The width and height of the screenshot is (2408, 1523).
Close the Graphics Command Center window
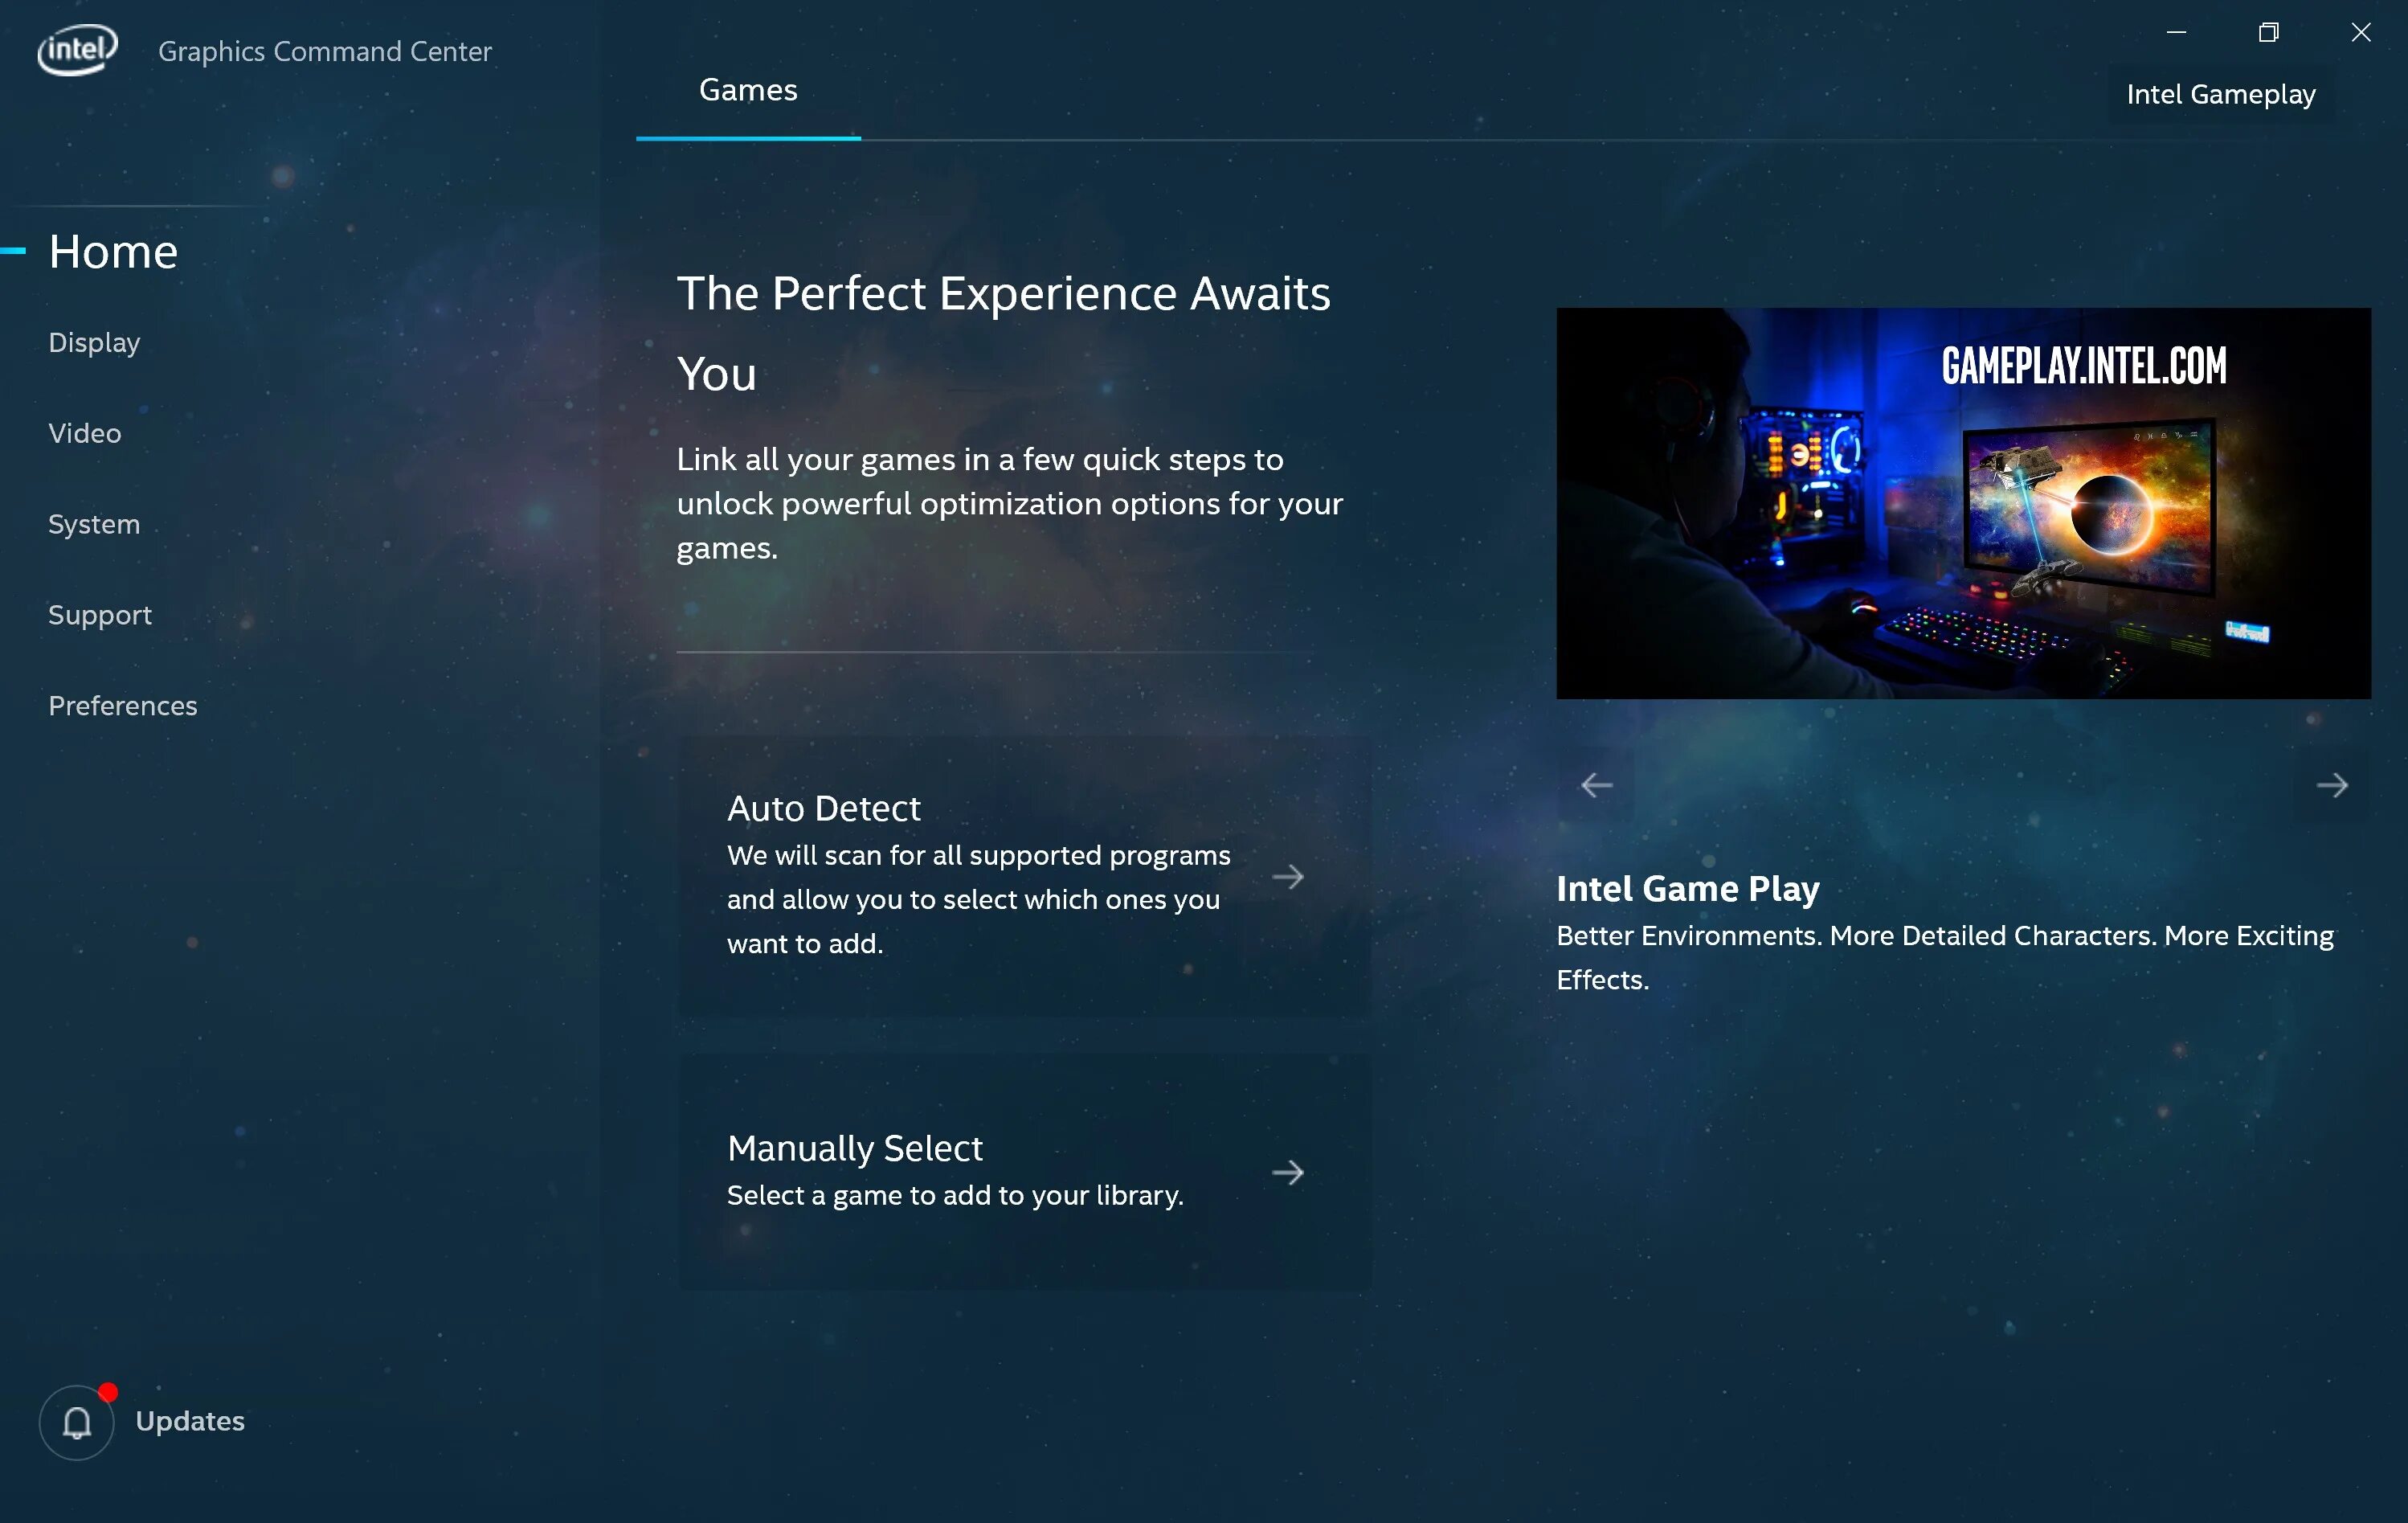click(2360, 33)
